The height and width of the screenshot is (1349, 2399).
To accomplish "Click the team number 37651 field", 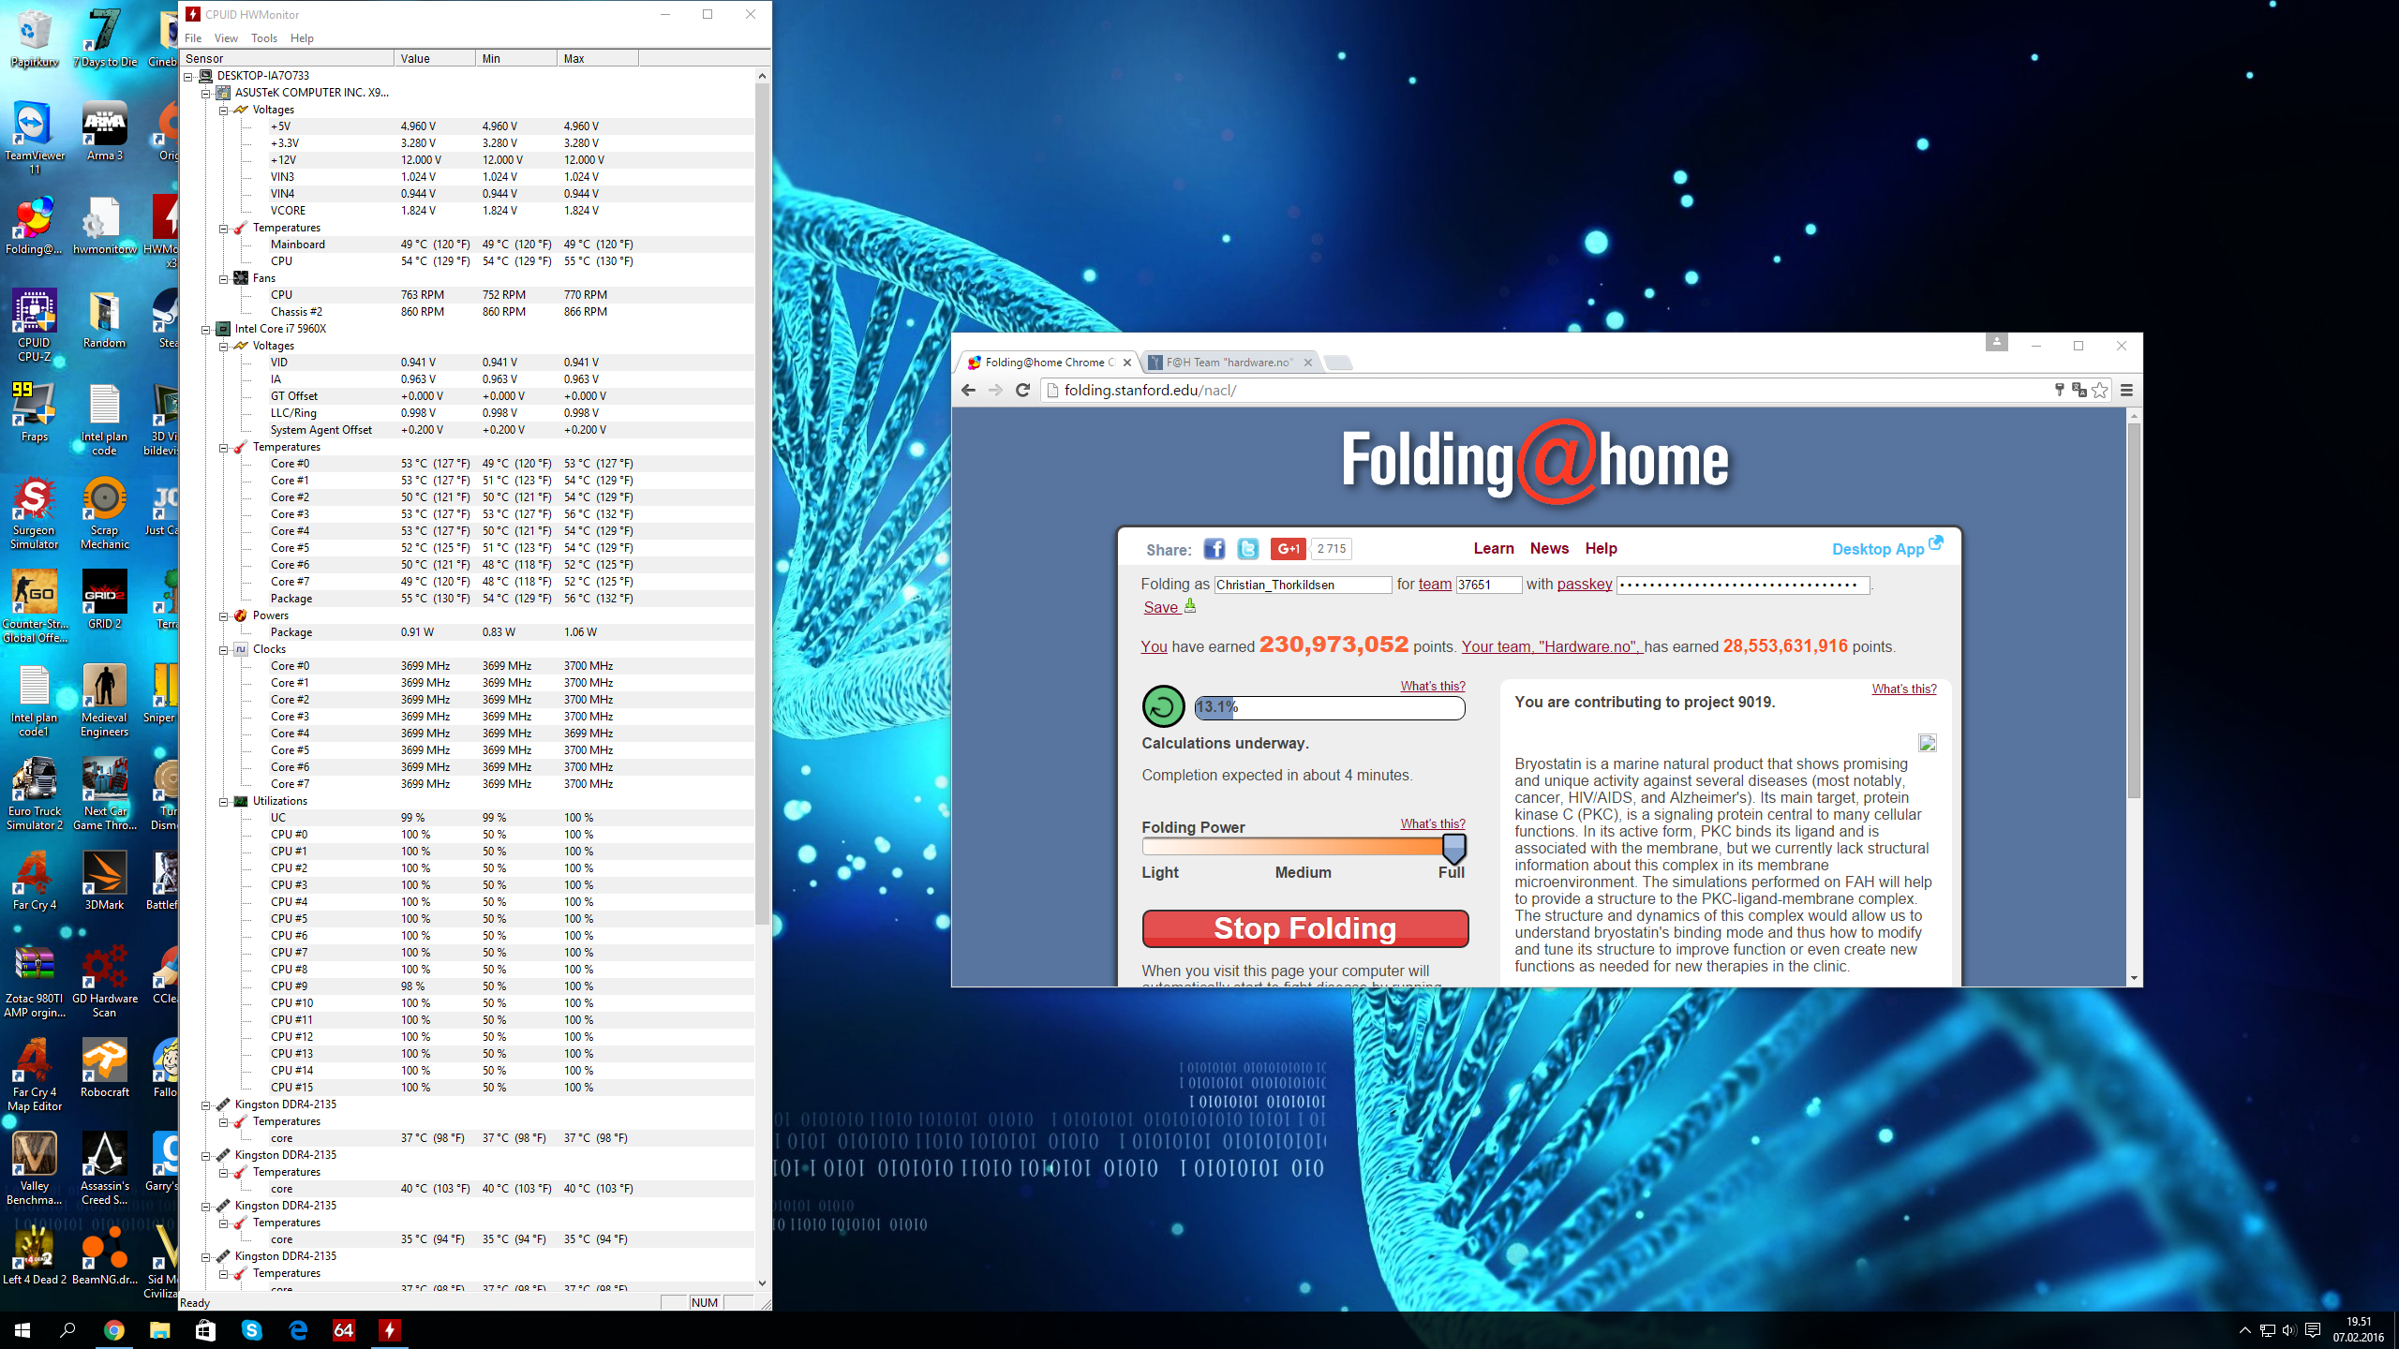I will (1489, 585).
